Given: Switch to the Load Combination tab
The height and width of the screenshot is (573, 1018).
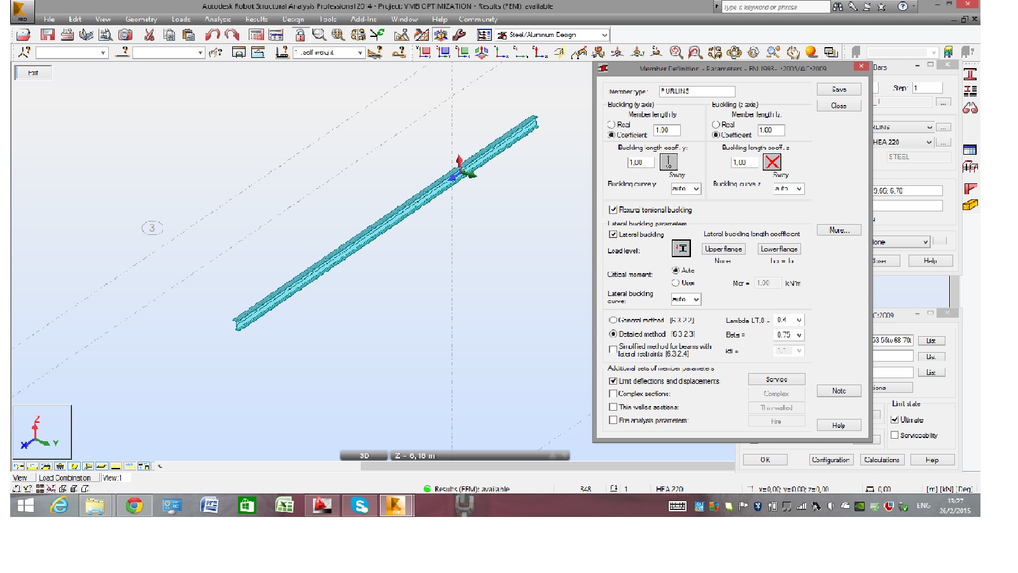Looking at the screenshot, I should (66, 477).
